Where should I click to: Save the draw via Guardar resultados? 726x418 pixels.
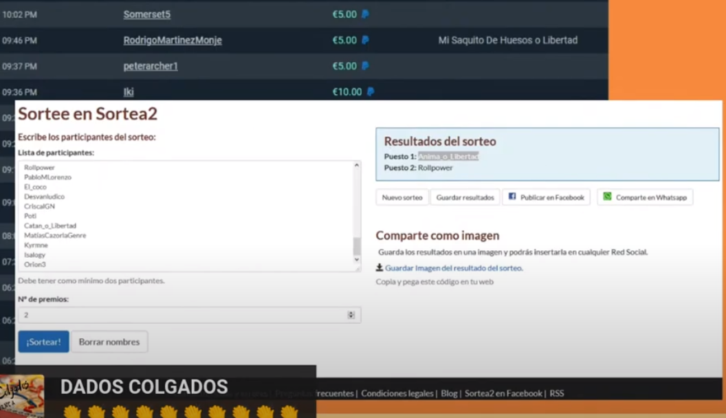(x=465, y=197)
